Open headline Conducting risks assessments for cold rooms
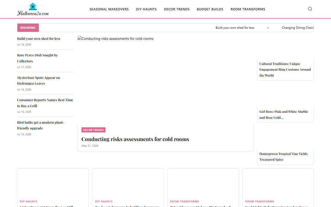The width and height of the screenshot is (331, 207). (135, 139)
